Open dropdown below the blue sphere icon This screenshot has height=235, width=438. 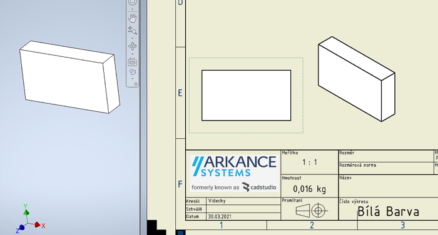[x=133, y=78]
